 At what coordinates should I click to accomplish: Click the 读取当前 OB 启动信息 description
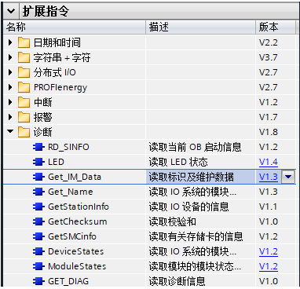[195, 147]
